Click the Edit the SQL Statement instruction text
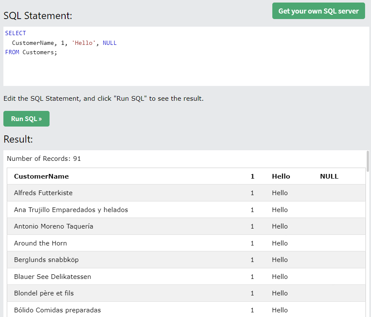371x317 pixels. [x=104, y=98]
